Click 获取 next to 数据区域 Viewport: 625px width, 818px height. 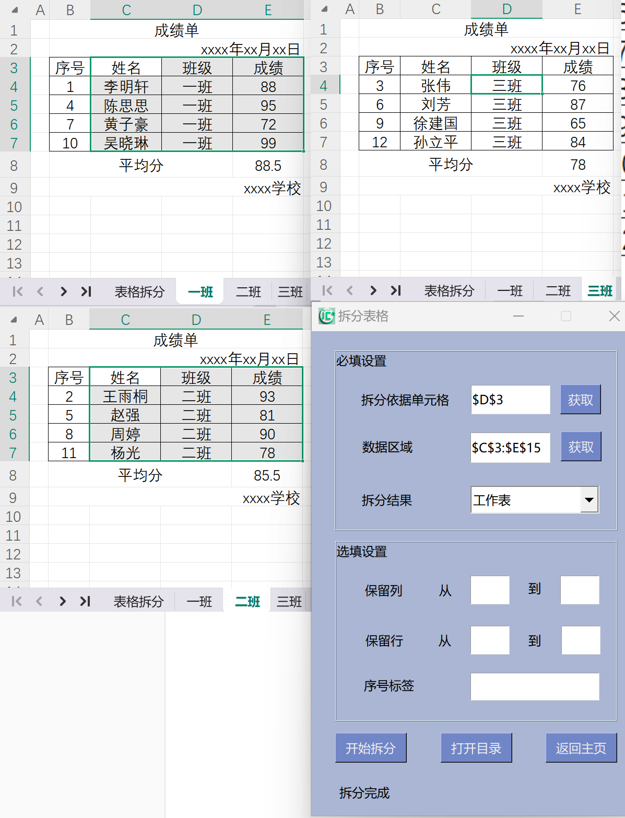coord(581,447)
